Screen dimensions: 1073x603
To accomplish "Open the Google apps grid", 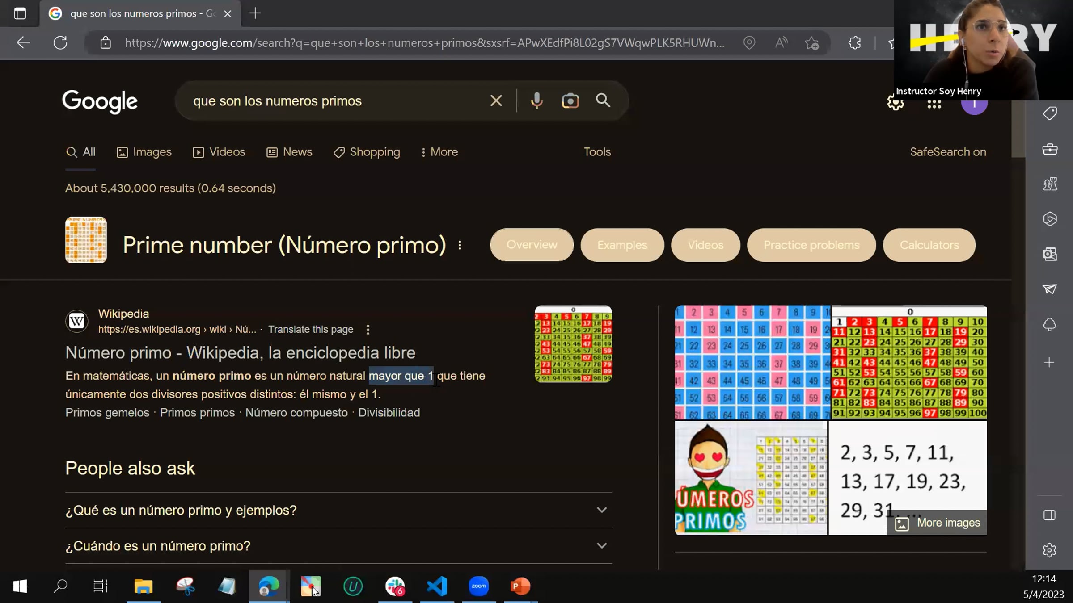I will coord(934,105).
